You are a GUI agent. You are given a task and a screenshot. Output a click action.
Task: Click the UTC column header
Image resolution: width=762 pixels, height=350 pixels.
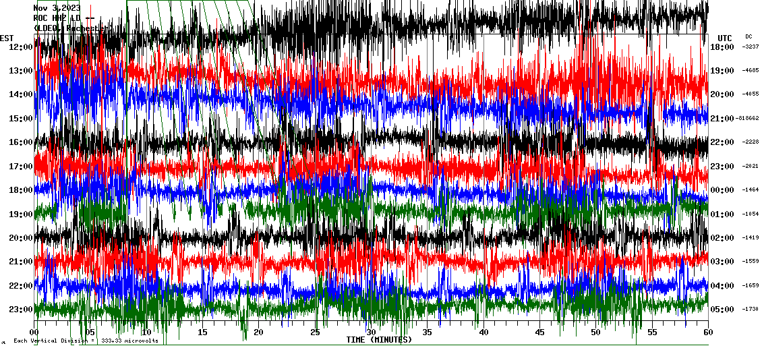(725, 38)
